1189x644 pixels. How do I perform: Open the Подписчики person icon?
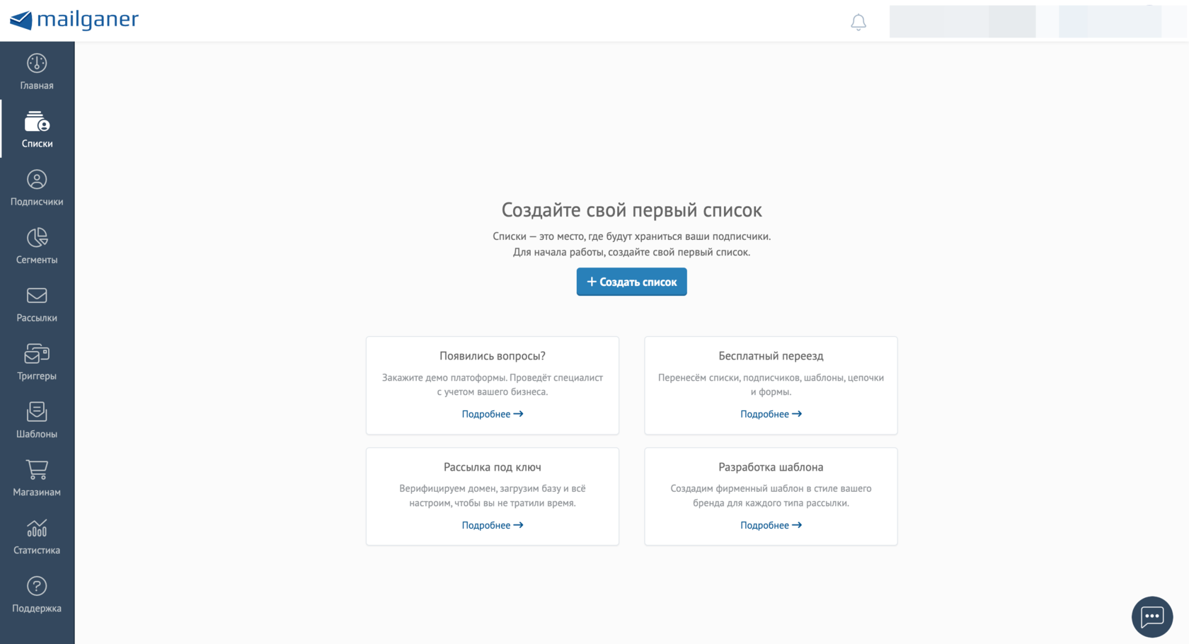[x=37, y=180]
